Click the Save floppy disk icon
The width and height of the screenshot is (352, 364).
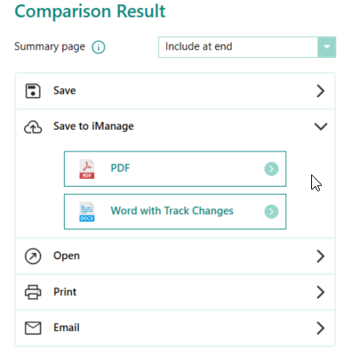click(x=33, y=91)
